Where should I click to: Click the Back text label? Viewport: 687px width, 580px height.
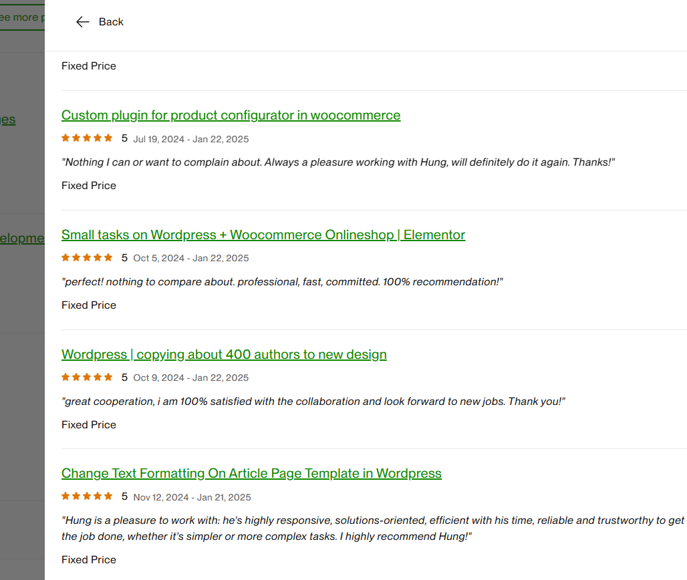point(111,22)
